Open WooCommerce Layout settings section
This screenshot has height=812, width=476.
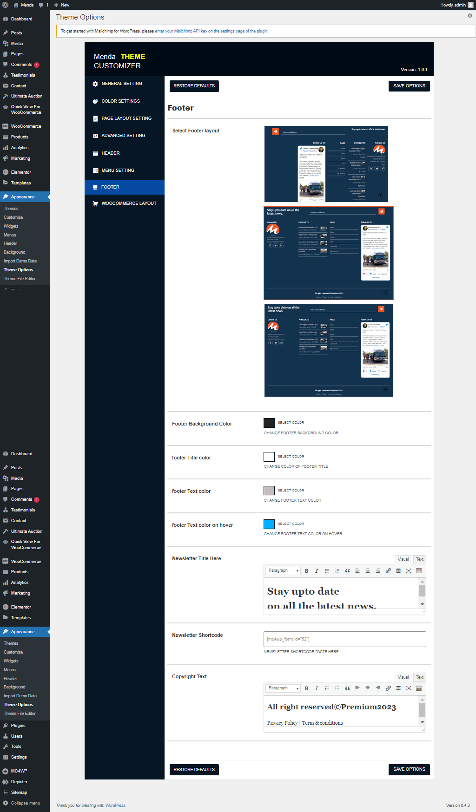pos(129,203)
